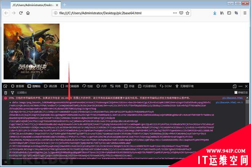Image resolution: width=251 pixels, height=167 pixels.
Task: Activate the element picker tool in devtools
Action: pos(5,86)
